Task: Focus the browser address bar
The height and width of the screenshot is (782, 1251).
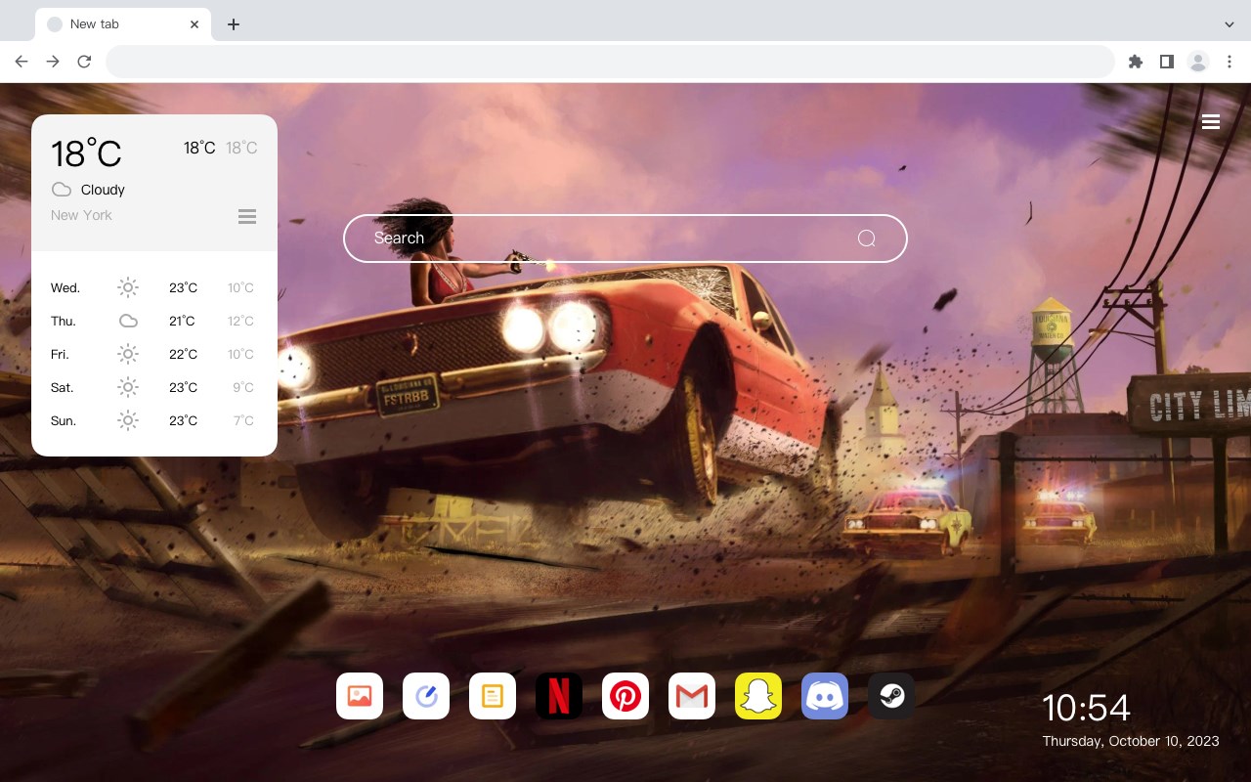Action: point(610,62)
